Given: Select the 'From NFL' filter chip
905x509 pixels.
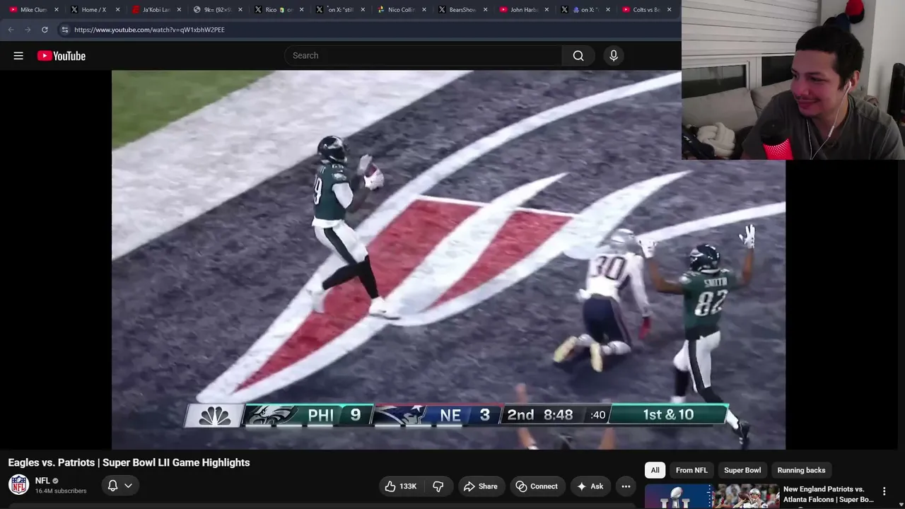Looking at the screenshot, I should tap(691, 470).
